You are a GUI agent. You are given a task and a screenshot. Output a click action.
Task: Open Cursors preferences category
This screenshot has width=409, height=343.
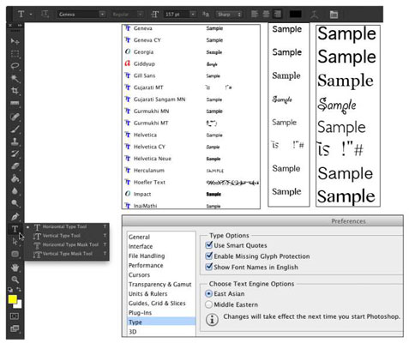coord(139,274)
